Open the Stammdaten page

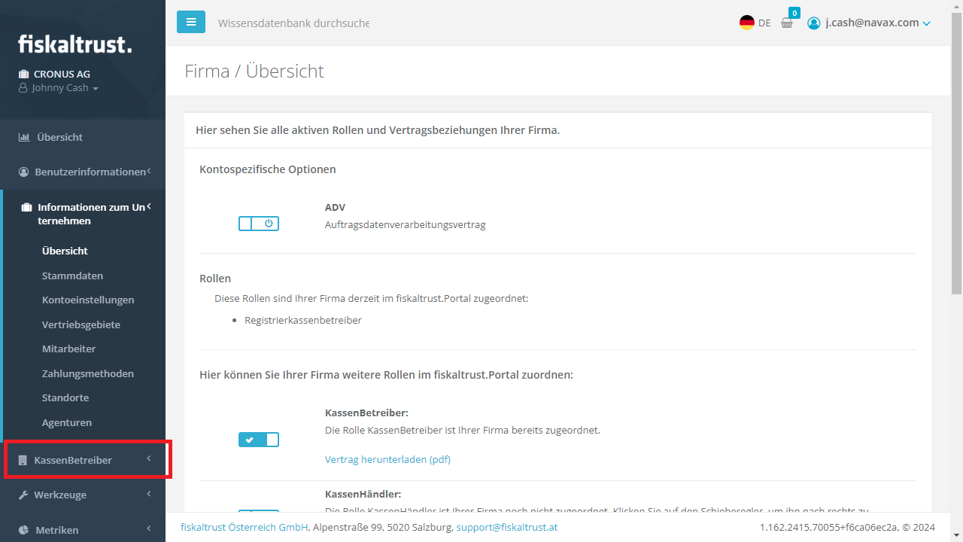tap(72, 276)
